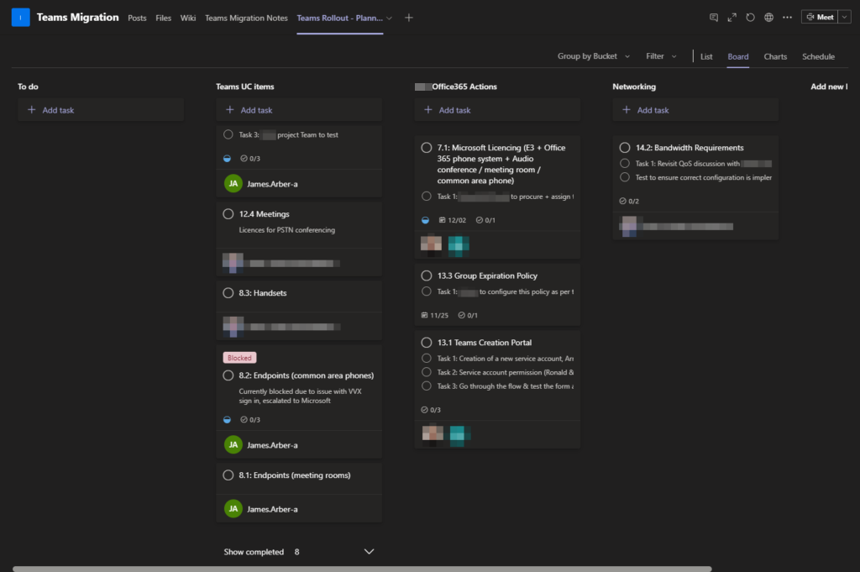Click the horizontal scrollbar at bottom

click(x=362, y=569)
